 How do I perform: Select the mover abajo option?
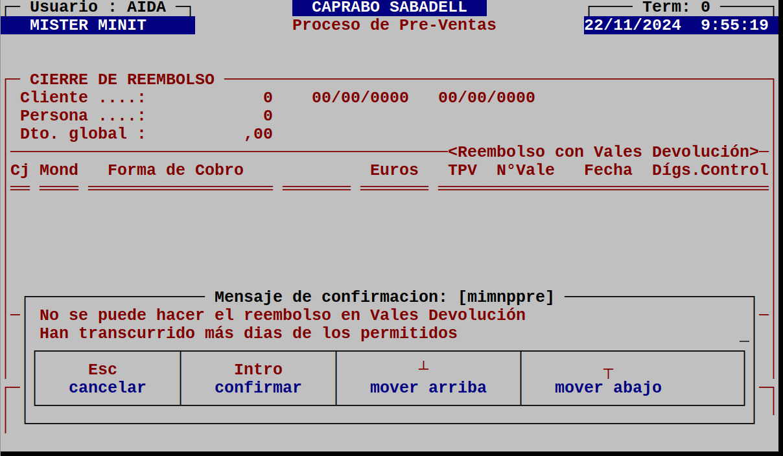point(632,378)
